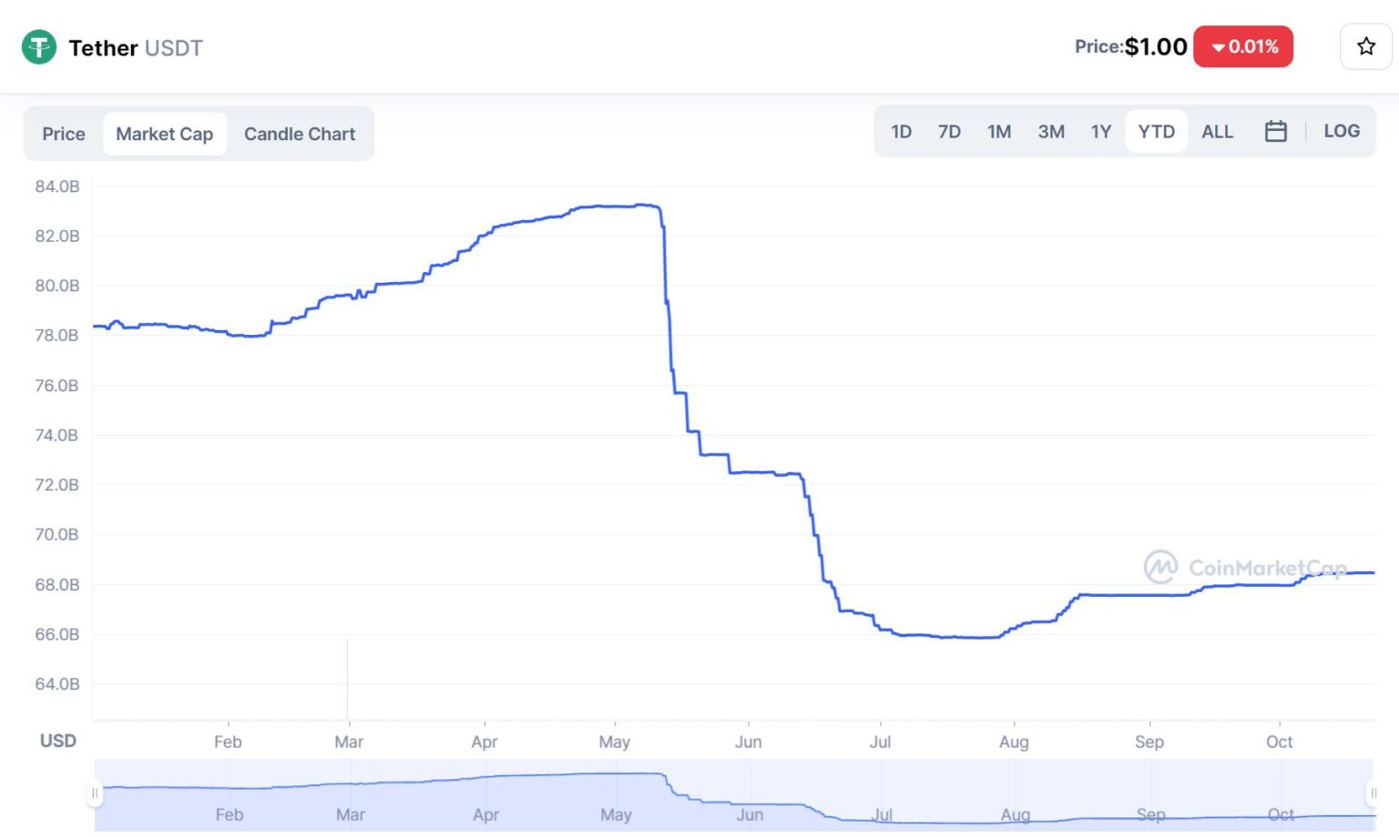Screen dimensions: 1399x837
Task: Select the YTD range button
Action: coord(1156,132)
